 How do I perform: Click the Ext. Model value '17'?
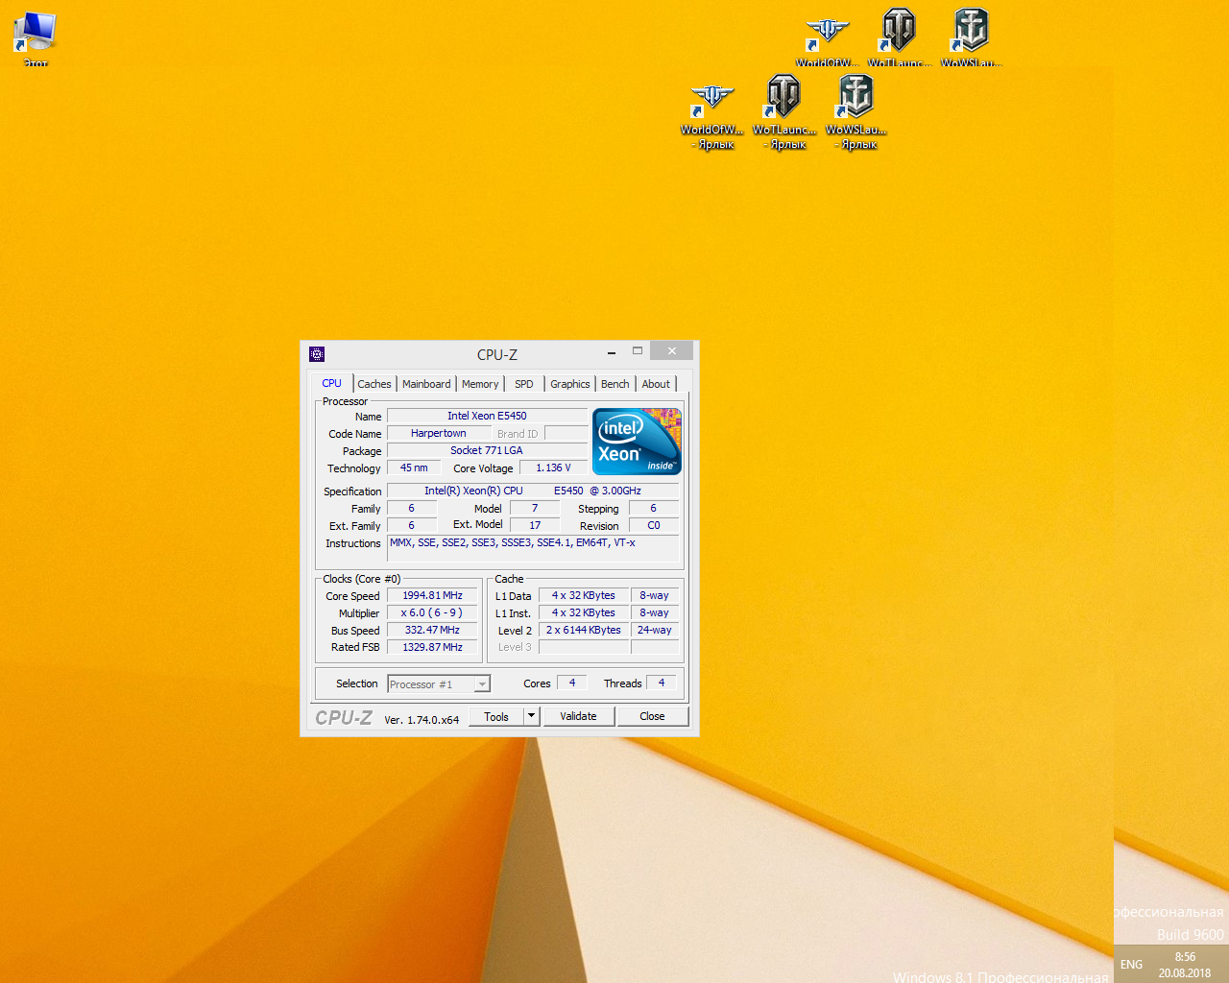point(535,525)
